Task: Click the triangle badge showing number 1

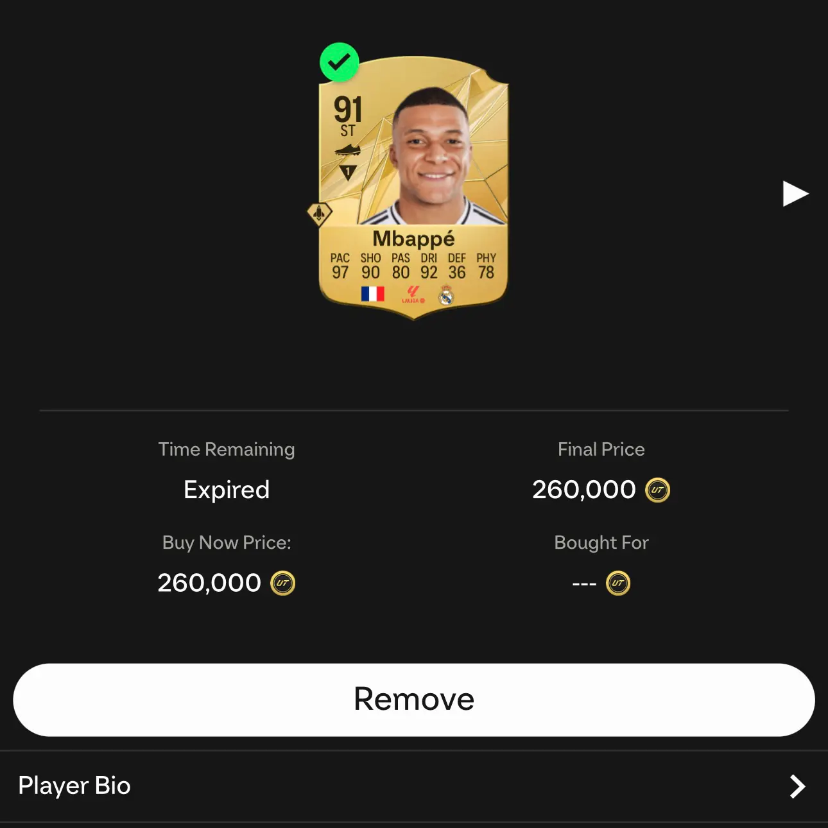Action: (348, 172)
